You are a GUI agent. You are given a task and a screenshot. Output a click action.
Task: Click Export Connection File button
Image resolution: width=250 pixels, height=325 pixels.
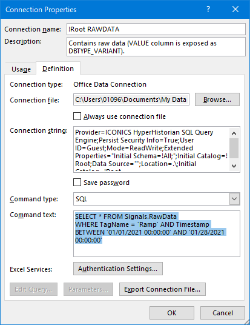[162, 289]
